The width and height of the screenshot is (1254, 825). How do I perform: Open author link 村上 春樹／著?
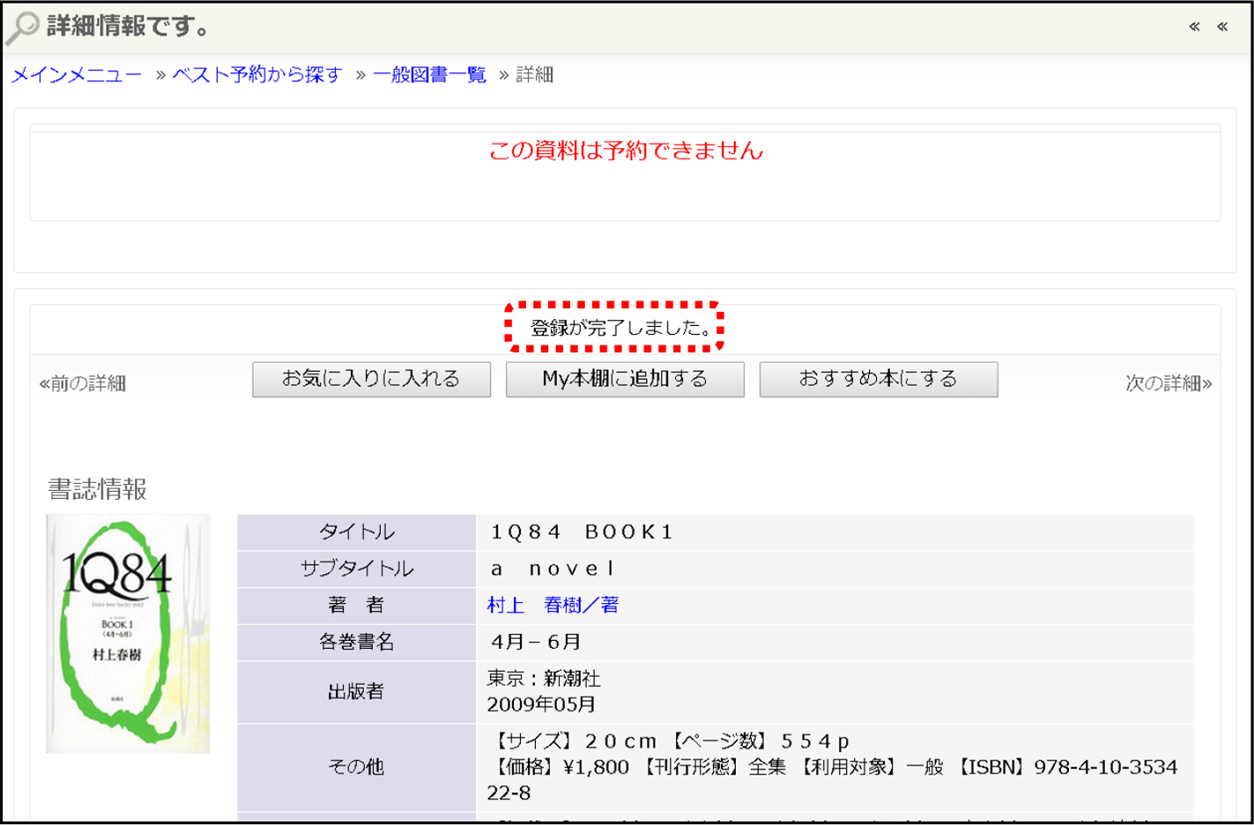[553, 605]
